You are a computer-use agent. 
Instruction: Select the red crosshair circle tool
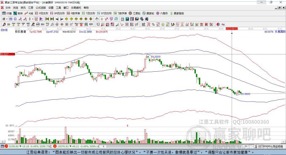coord(57,25)
